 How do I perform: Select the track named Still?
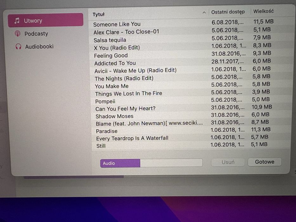pos(191,145)
